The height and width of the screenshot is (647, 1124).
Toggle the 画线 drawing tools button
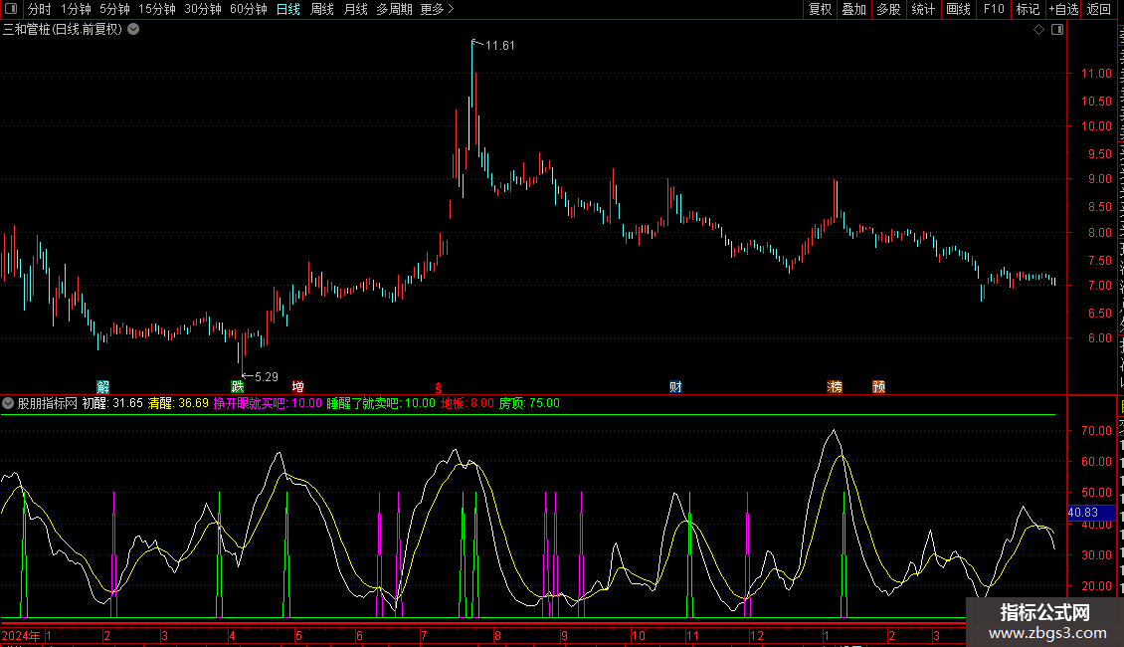(x=958, y=9)
